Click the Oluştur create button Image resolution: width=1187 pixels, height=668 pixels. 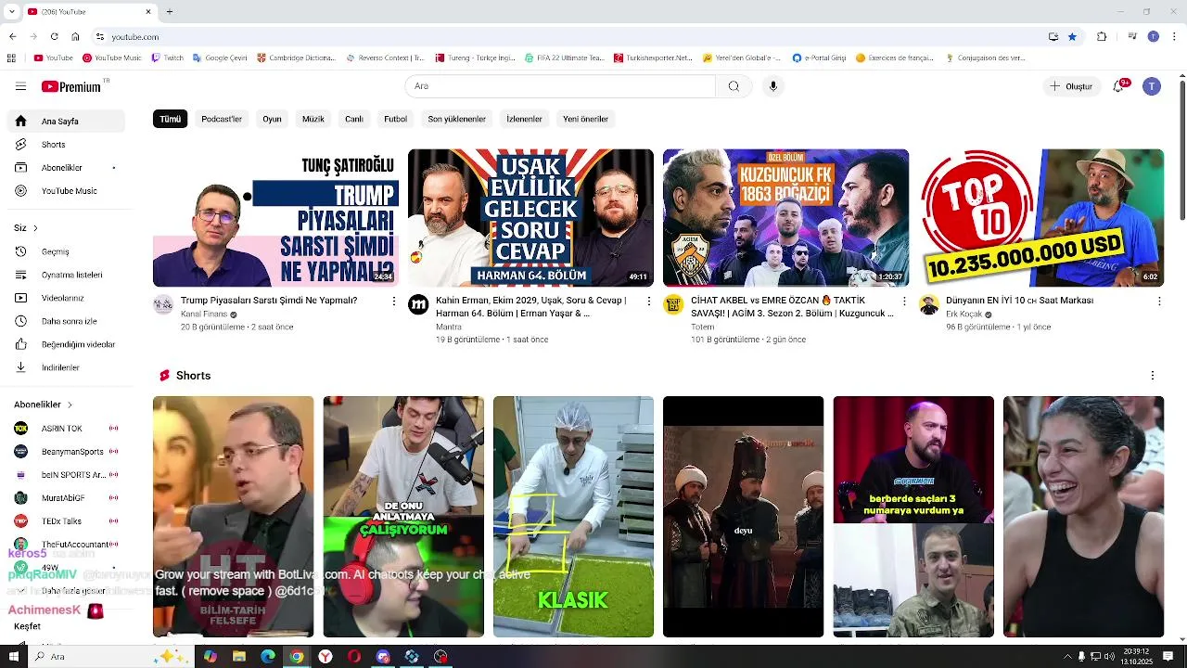pyautogui.click(x=1071, y=86)
